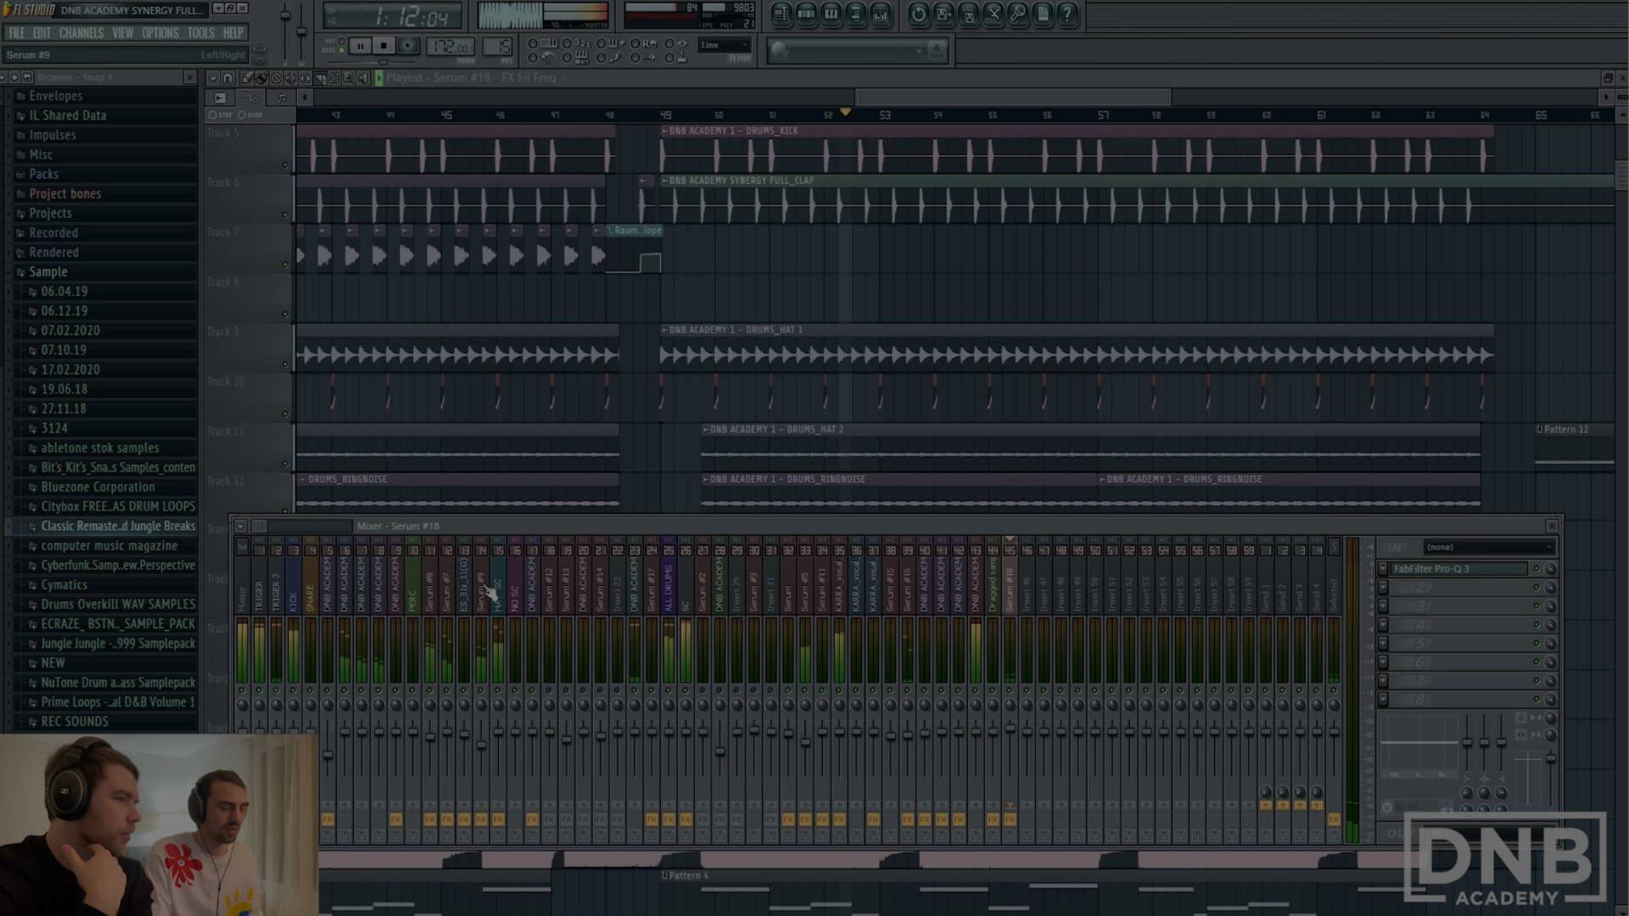The width and height of the screenshot is (1629, 916).
Task: Open the Audio Editor scissors icon
Action: pos(994,14)
